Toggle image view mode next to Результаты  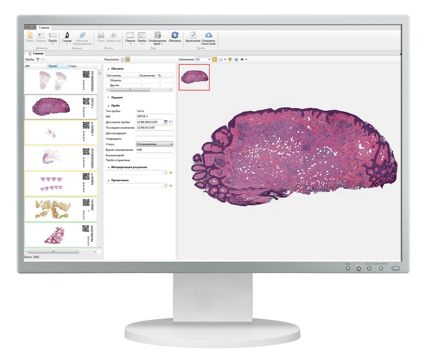click(x=127, y=59)
